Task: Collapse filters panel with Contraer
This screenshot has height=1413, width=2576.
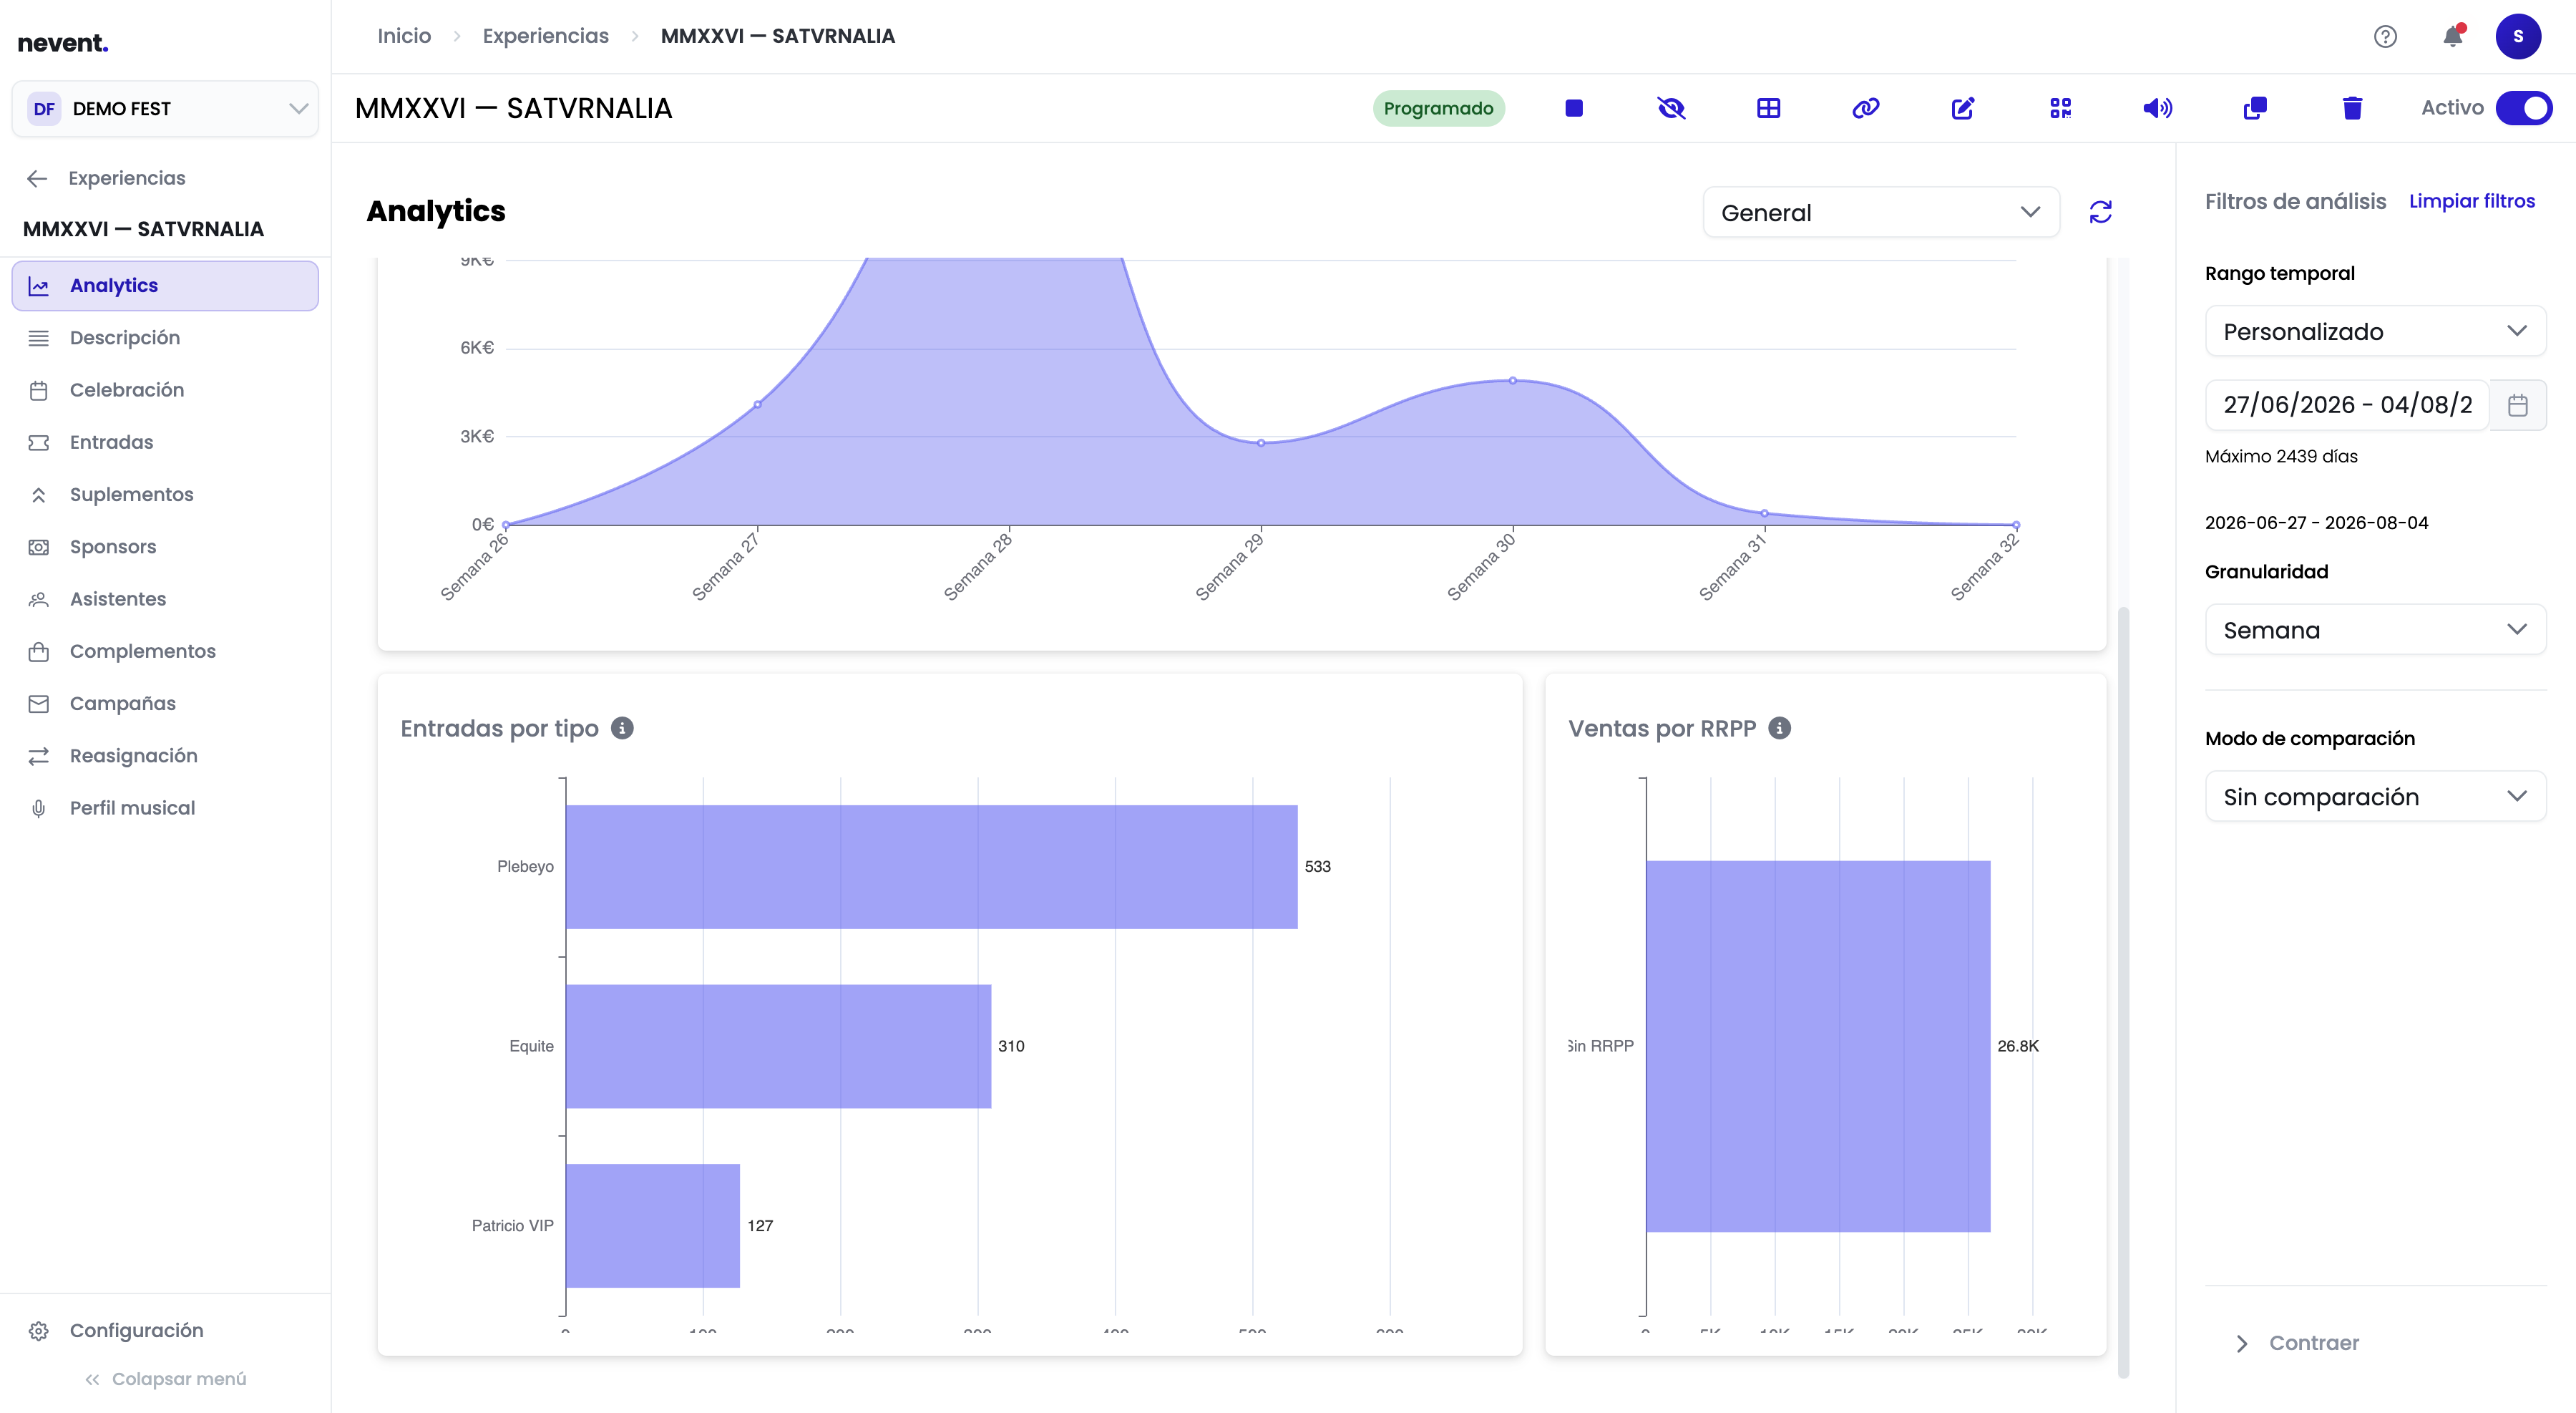Action: (2297, 1343)
